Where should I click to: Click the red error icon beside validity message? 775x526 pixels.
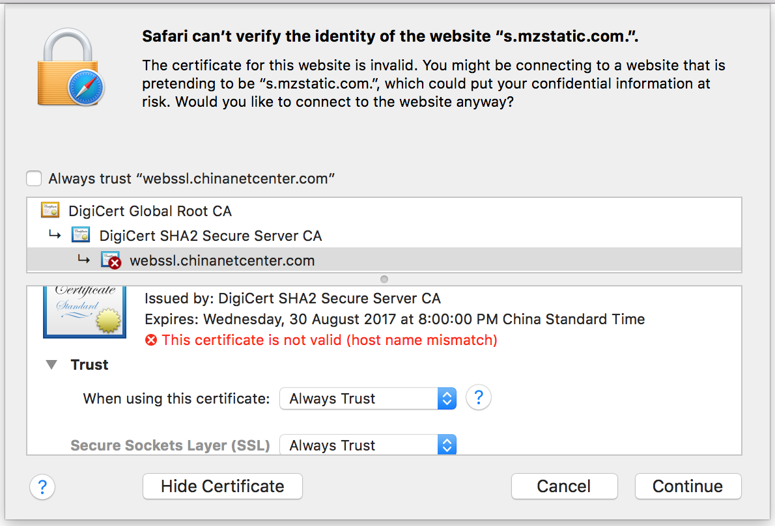tap(151, 340)
